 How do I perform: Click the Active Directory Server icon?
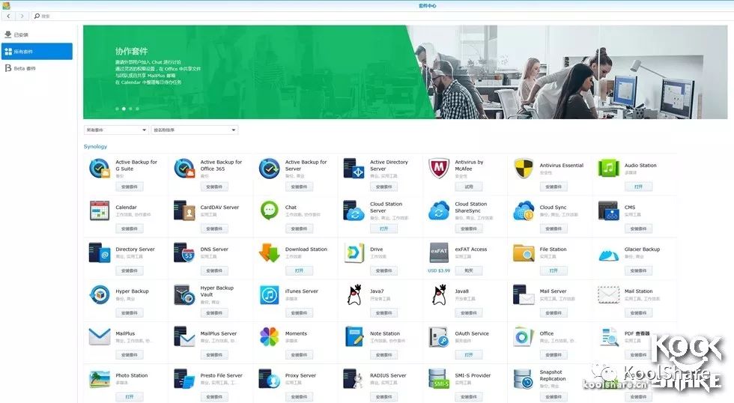click(x=354, y=169)
